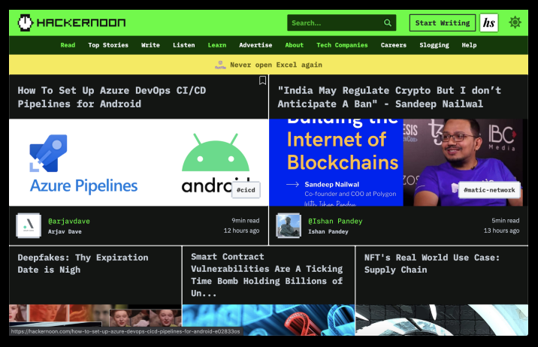Open the Write menu item

tap(150, 45)
